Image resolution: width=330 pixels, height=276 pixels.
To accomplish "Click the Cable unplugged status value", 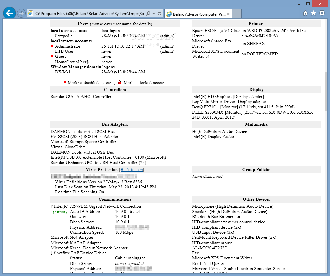I will 130,258.
